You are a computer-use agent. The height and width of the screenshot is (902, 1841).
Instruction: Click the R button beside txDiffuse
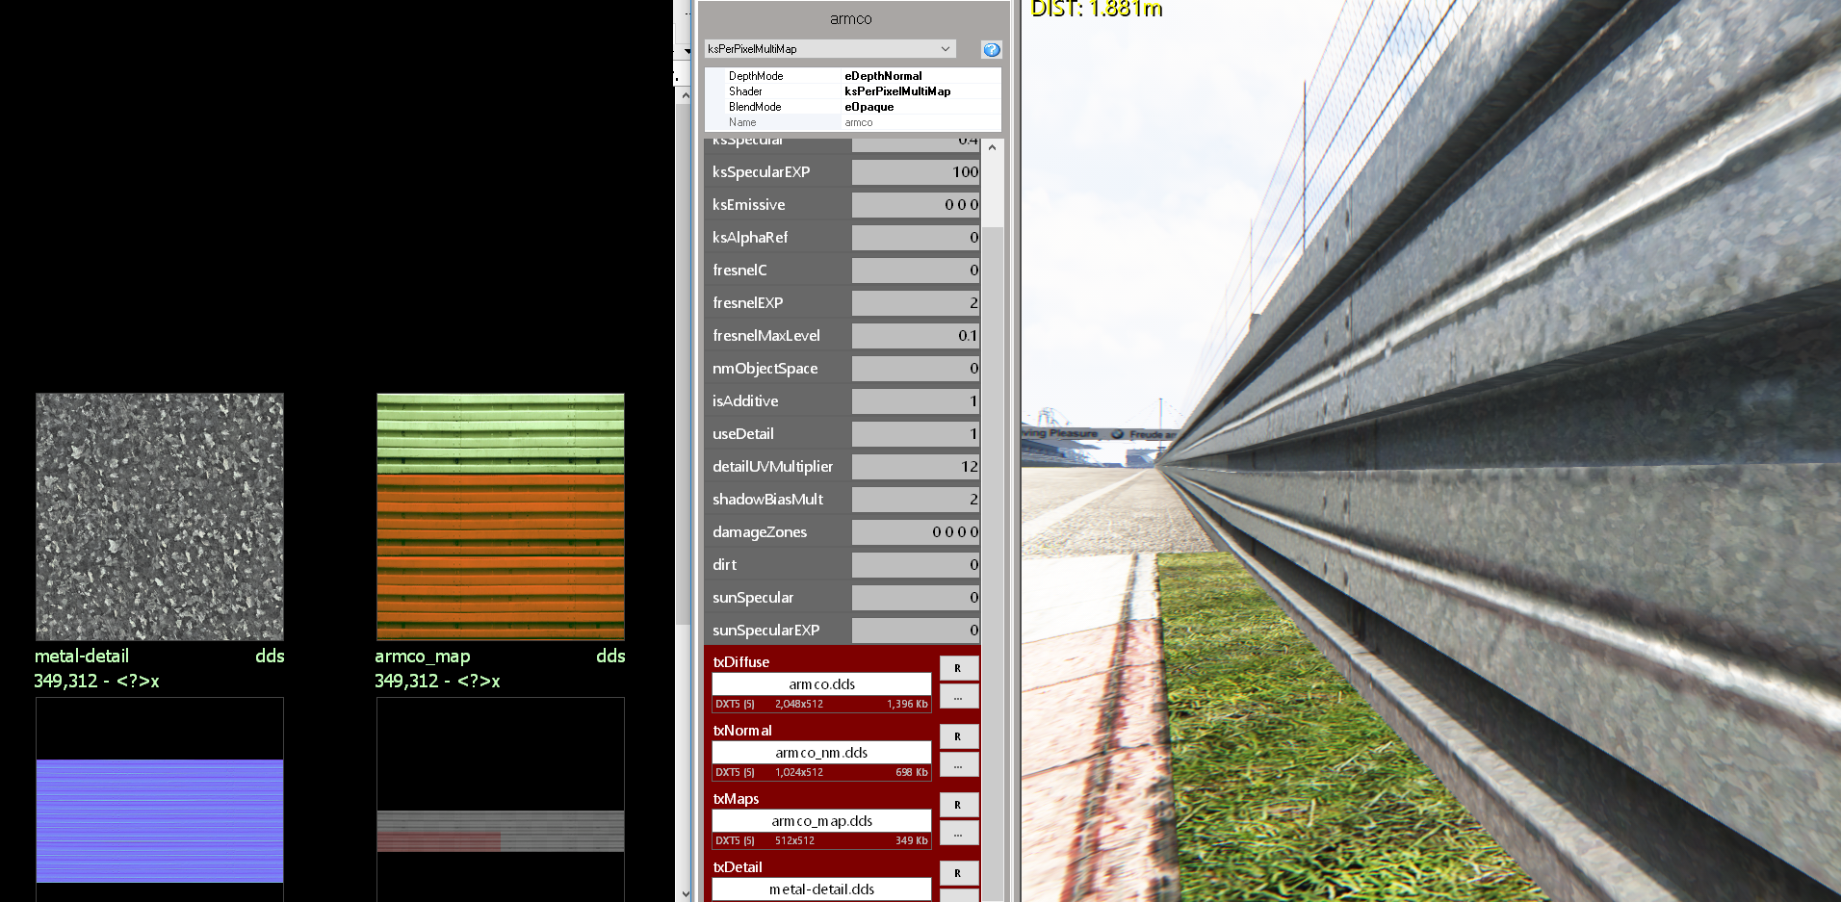click(x=958, y=668)
